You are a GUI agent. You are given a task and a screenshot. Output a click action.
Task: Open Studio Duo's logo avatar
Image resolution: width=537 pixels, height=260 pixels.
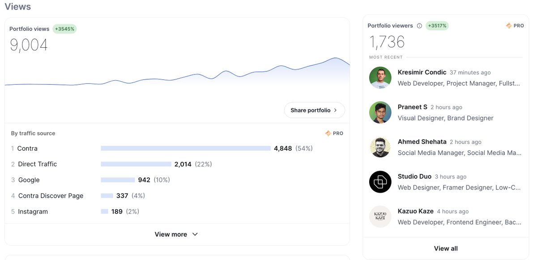(380, 182)
